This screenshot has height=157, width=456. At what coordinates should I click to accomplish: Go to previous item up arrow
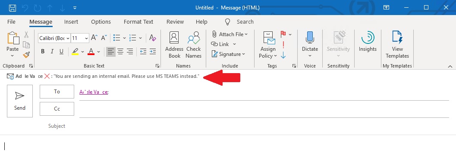(x=50, y=8)
